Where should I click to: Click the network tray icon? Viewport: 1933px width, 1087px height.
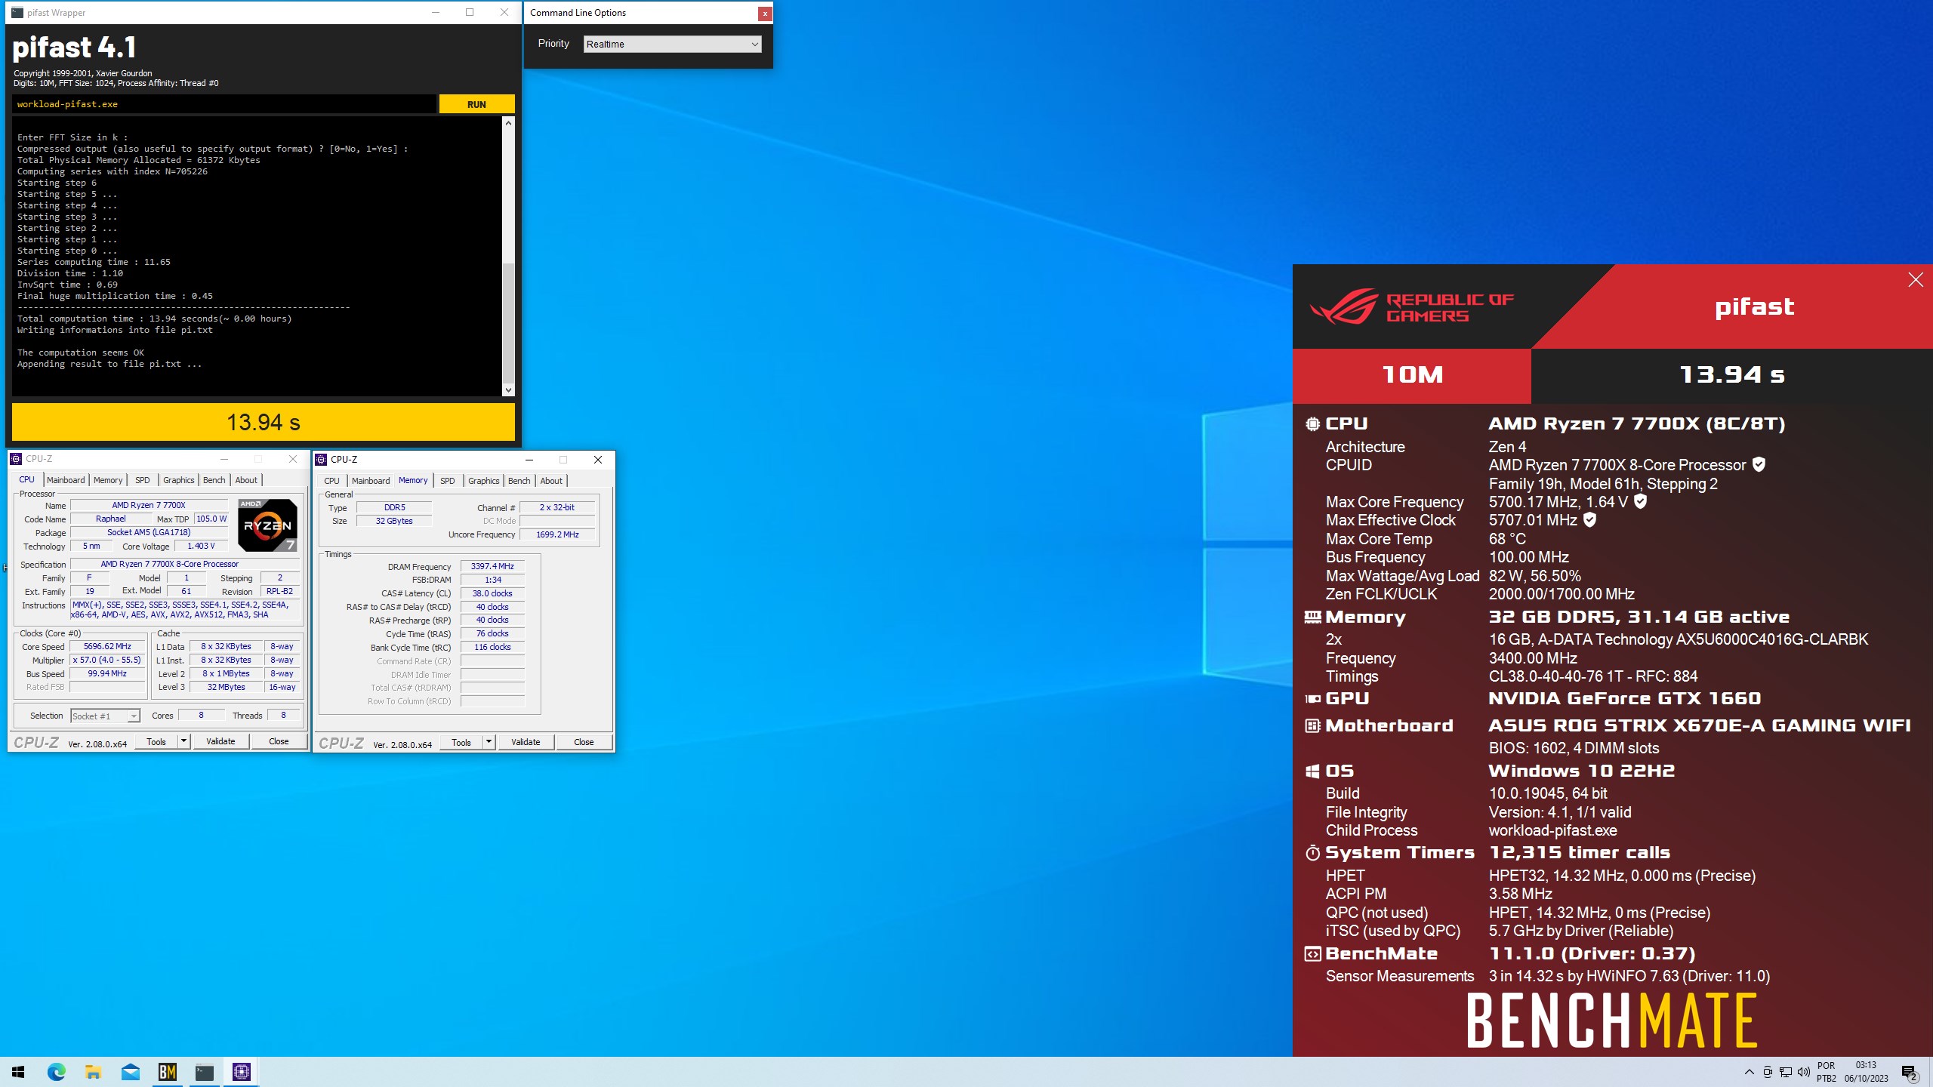tap(1786, 1072)
